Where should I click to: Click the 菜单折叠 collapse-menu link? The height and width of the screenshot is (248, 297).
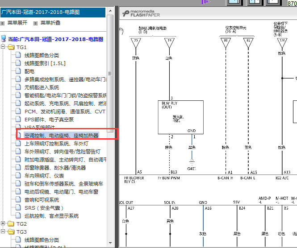point(50,23)
